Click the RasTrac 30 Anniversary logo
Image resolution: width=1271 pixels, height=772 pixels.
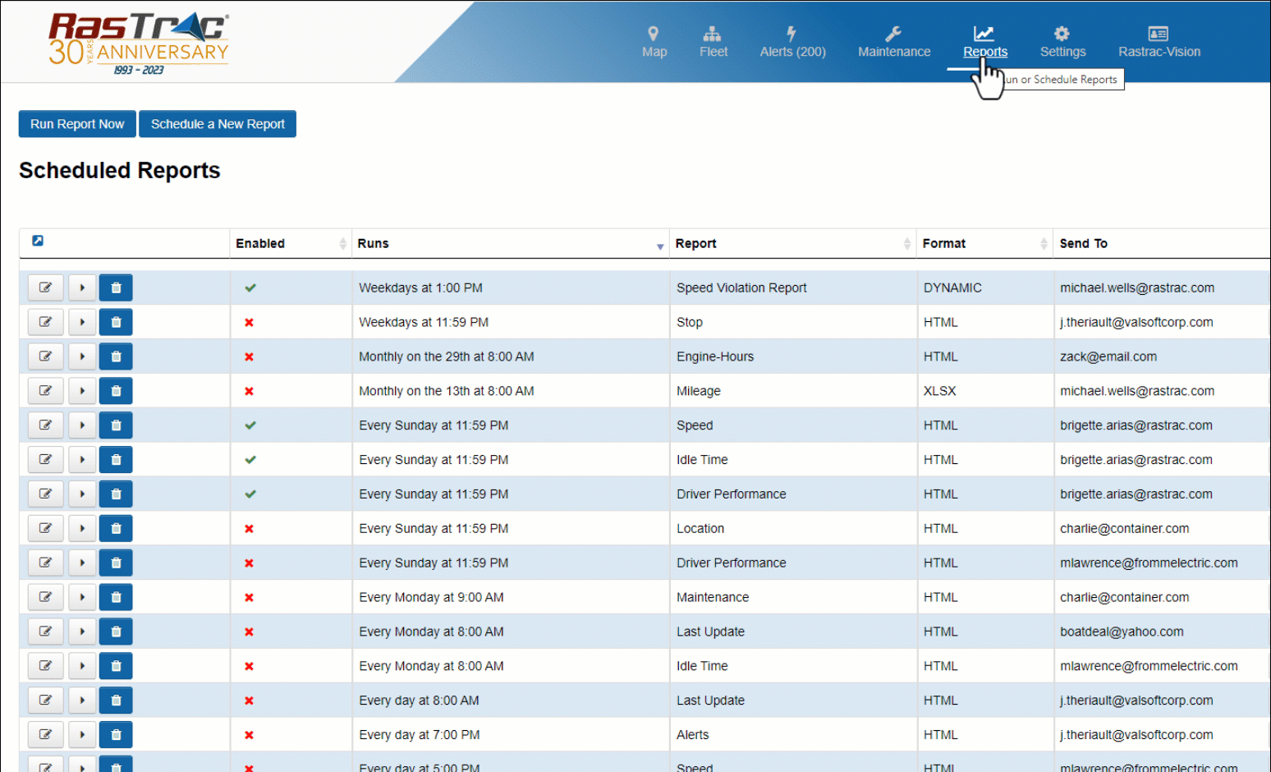pyautogui.click(x=139, y=44)
